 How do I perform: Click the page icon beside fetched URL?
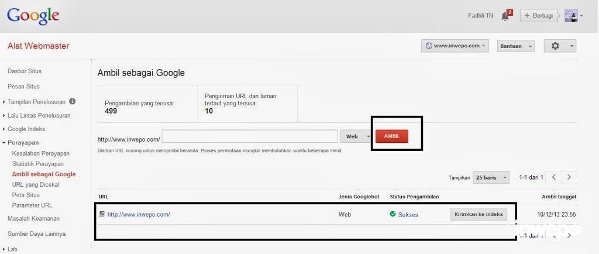pyautogui.click(x=102, y=214)
